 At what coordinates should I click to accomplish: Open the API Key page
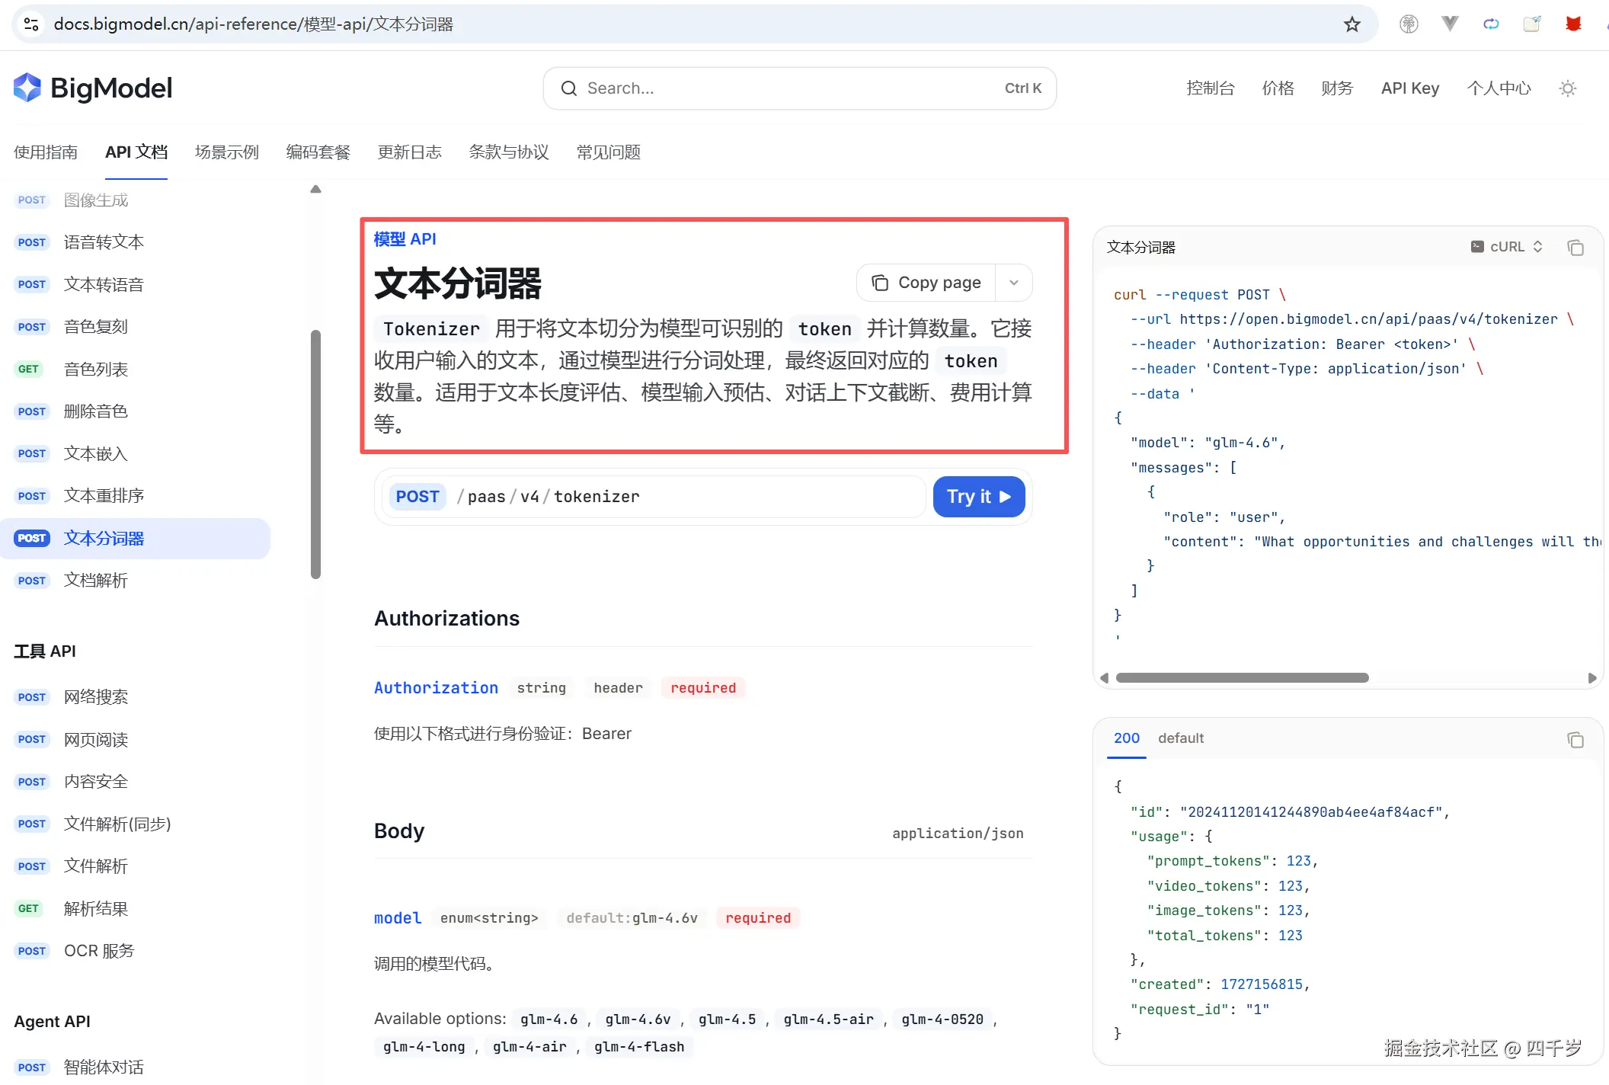(1409, 88)
